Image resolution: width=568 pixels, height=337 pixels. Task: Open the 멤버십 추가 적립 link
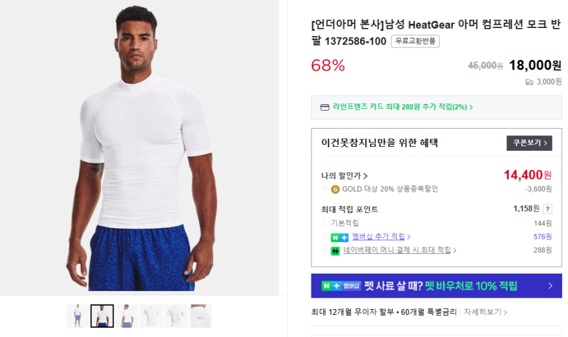pos(379,237)
